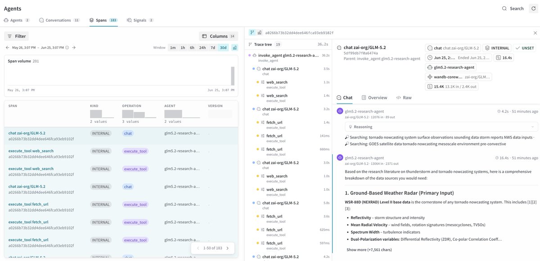The width and height of the screenshot is (540, 261).
Task: Select the 7d window option
Action: pyautogui.click(x=213, y=47)
